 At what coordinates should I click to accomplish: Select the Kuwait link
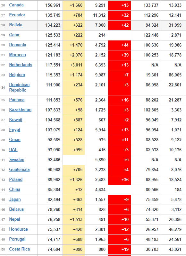pyautogui.click(x=16, y=120)
